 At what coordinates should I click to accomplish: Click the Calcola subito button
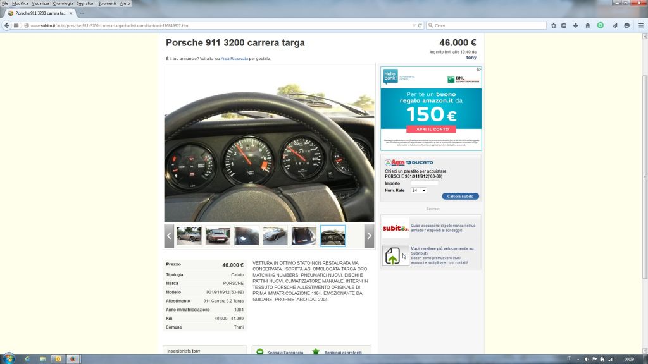[x=461, y=197]
